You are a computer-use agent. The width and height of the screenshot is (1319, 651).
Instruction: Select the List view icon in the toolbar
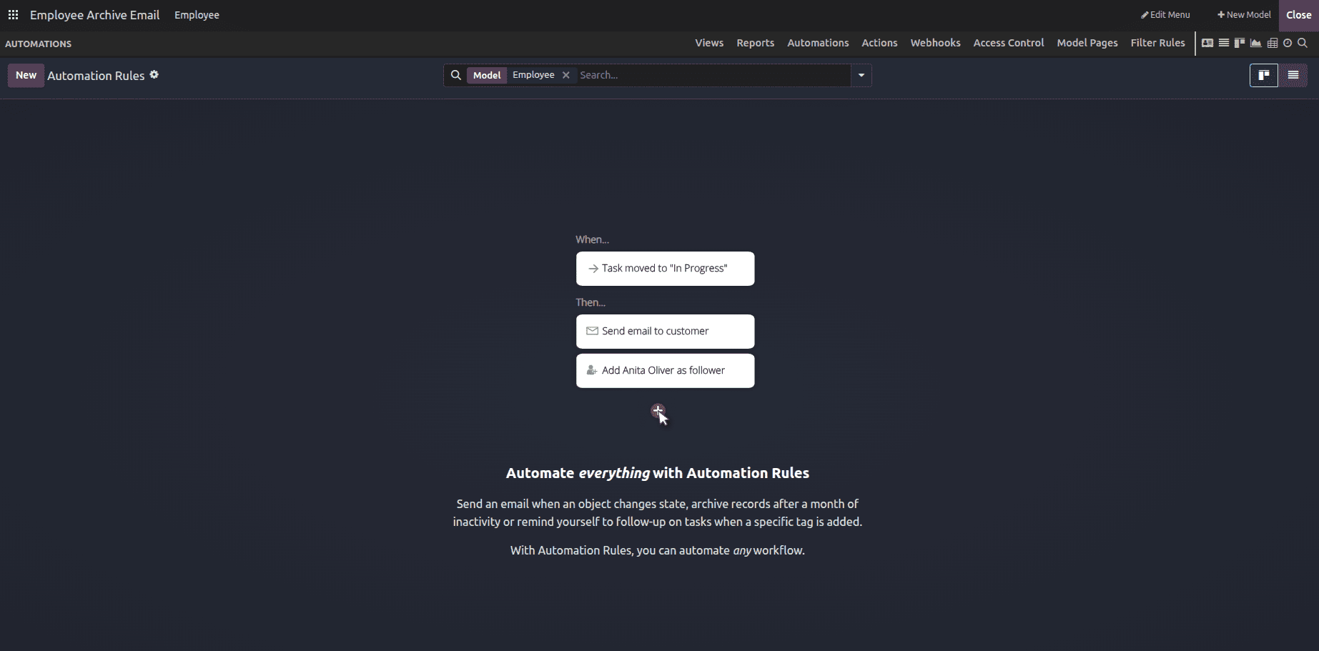[1223, 43]
